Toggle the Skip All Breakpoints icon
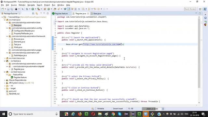 click(x=22, y=9)
